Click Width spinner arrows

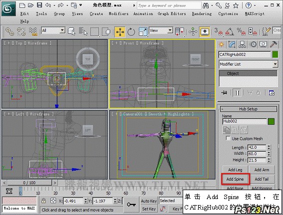(269, 154)
